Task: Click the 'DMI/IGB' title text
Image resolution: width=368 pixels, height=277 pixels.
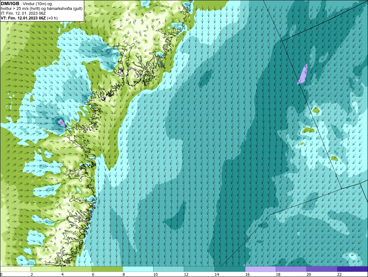Action: [10, 4]
